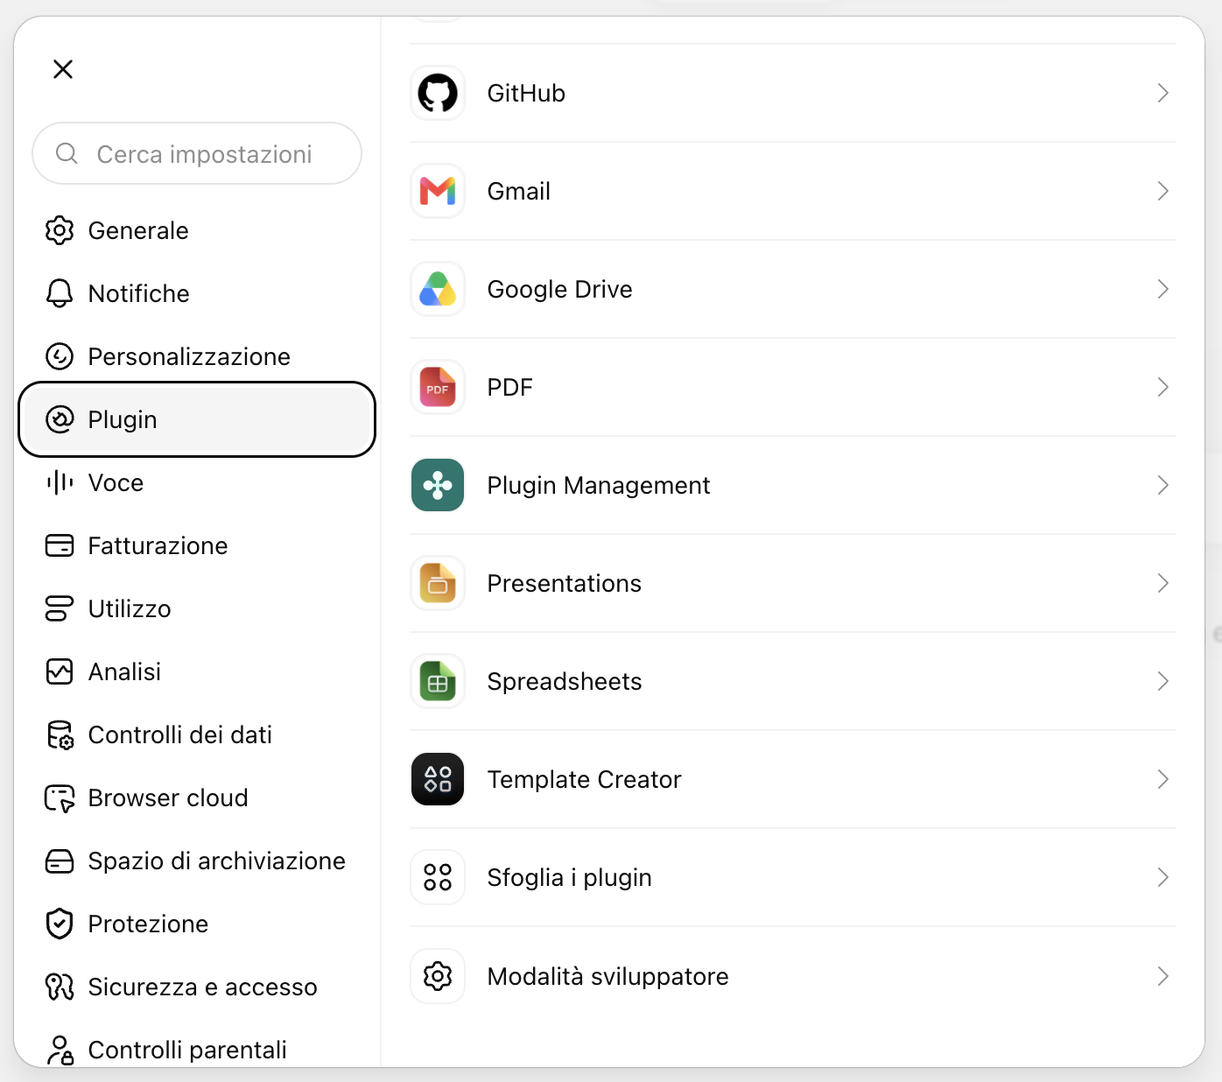This screenshot has height=1082, width=1222.
Task: Click the Analisi chart icon
Action: pos(60,671)
